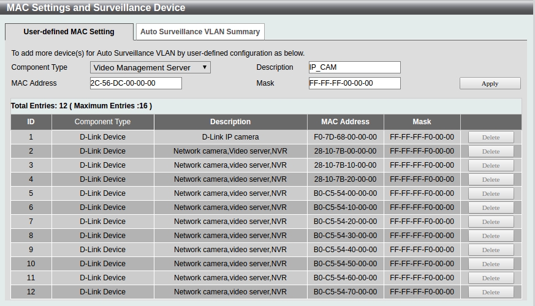Screen dimensions: 535x306
Task: Click the MAC Address column header
Action: (x=345, y=122)
